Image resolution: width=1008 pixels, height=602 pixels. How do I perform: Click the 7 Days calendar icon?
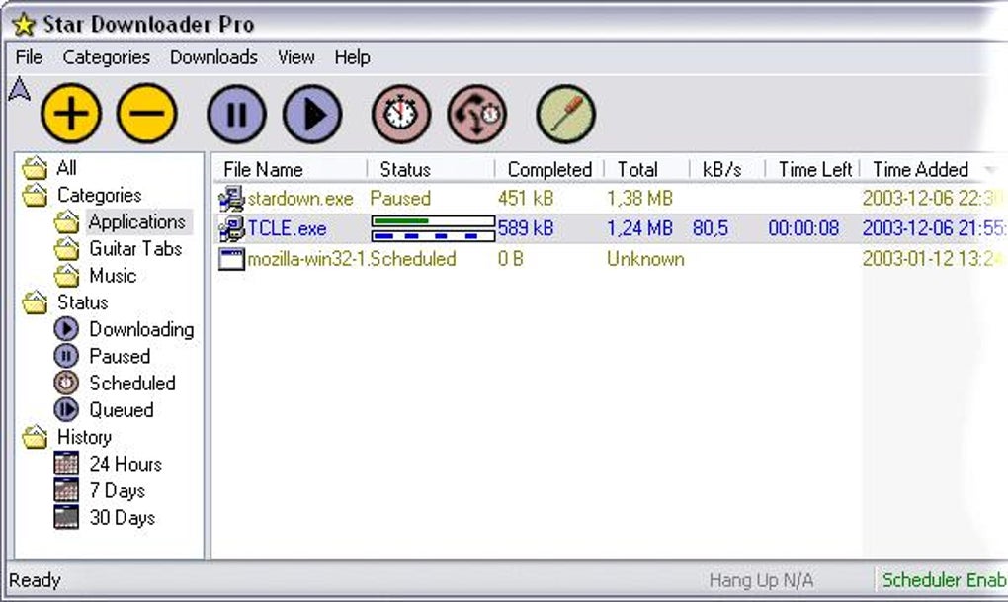tap(66, 490)
